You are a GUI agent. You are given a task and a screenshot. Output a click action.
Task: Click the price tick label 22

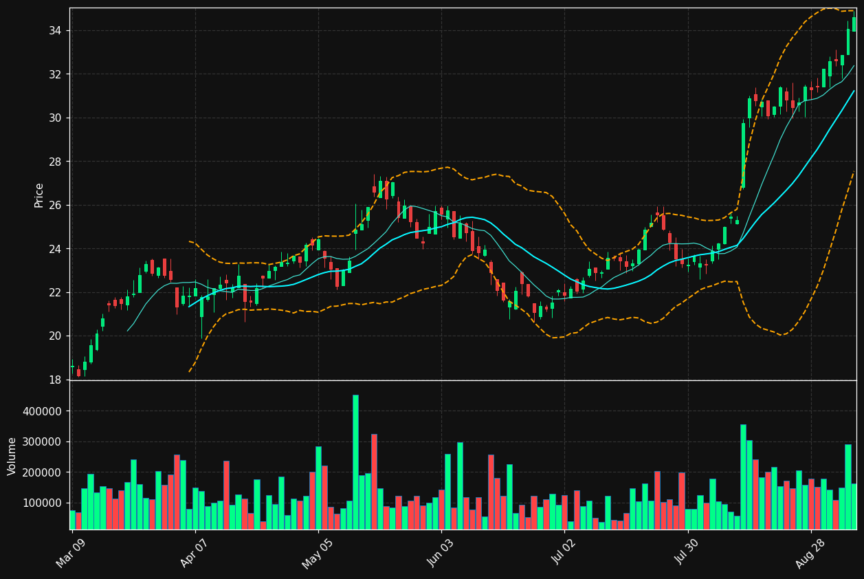(x=56, y=293)
